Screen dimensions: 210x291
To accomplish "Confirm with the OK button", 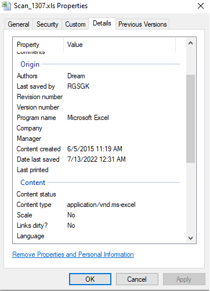I will (x=90, y=279).
